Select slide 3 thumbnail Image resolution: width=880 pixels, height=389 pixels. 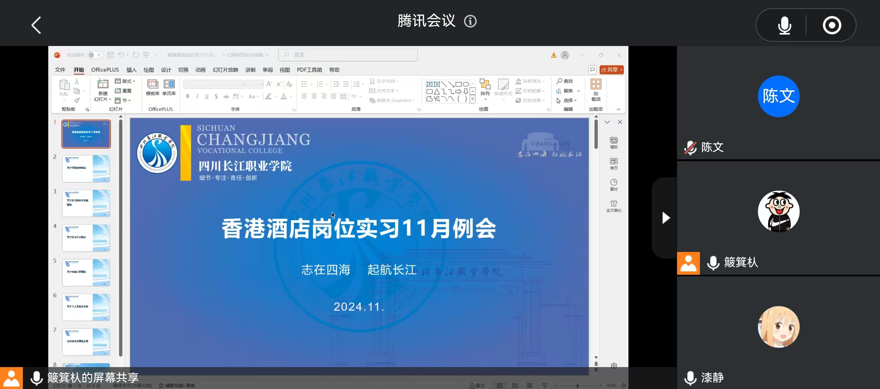[86, 203]
